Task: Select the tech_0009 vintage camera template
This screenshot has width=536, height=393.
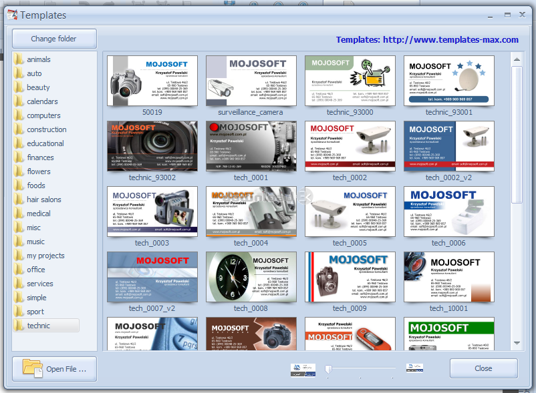Action: click(x=350, y=277)
